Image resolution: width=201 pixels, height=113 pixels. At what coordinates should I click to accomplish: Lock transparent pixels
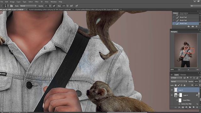176,85
